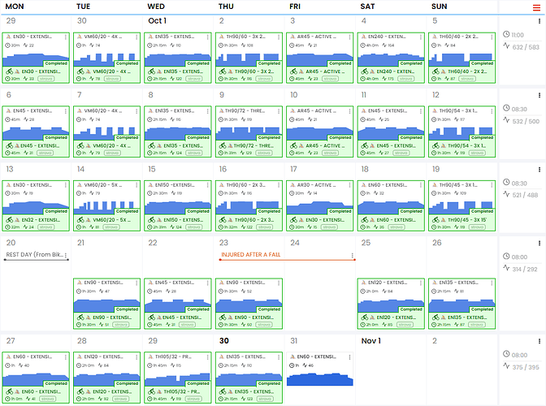Open the REST DAY note on October 20
Image resolution: width=546 pixels, height=406 pixels.
point(37,255)
